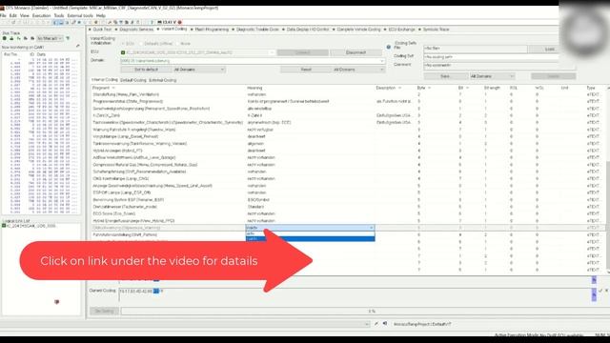Open All Domains dropdown next to Set to default
Viewport: 610px width, 343px height.
[x=199, y=70]
